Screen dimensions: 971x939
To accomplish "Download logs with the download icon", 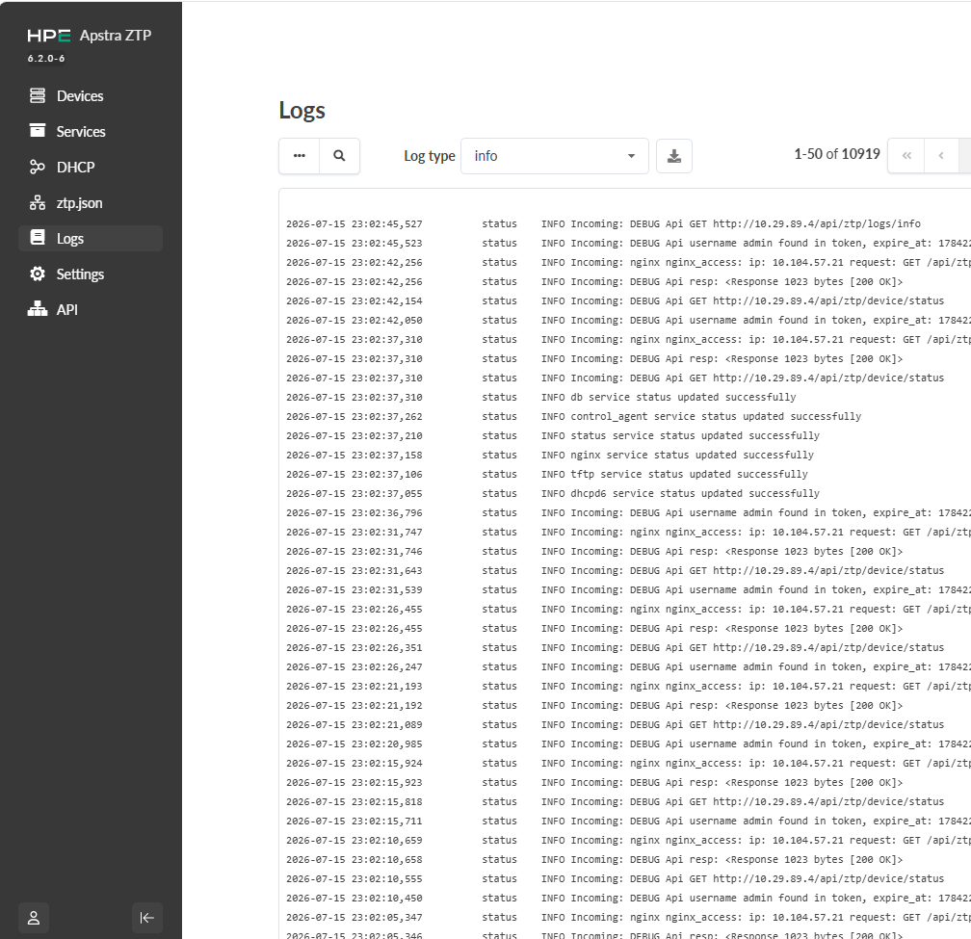I will 674,156.
